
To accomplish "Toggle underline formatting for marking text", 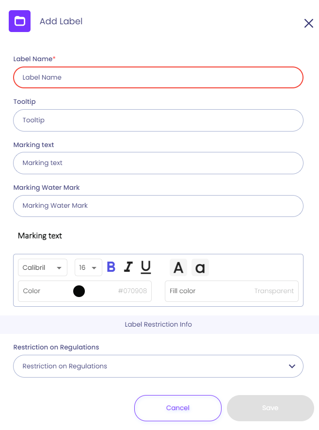I will point(145,267).
